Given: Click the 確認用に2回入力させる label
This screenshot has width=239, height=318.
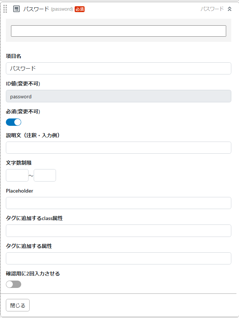Looking at the screenshot, I should [34, 273].
